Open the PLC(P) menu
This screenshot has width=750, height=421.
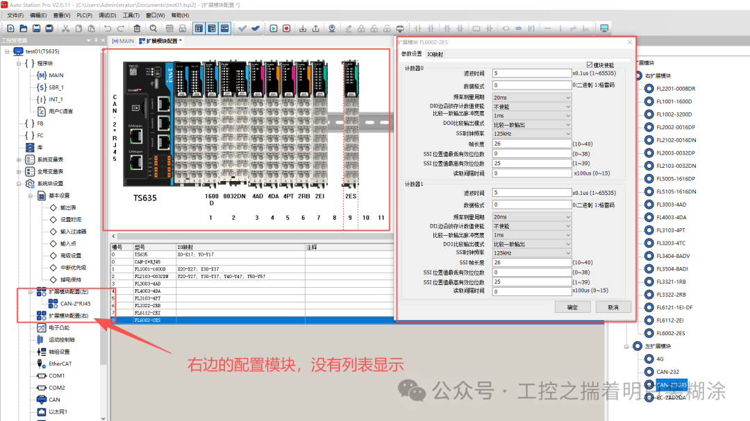[x=85, y=16]
